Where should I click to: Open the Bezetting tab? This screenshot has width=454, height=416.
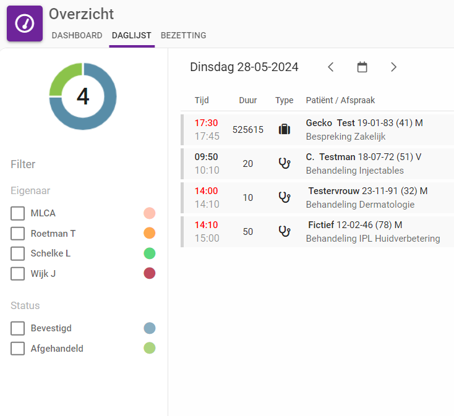tap(183, 36)
